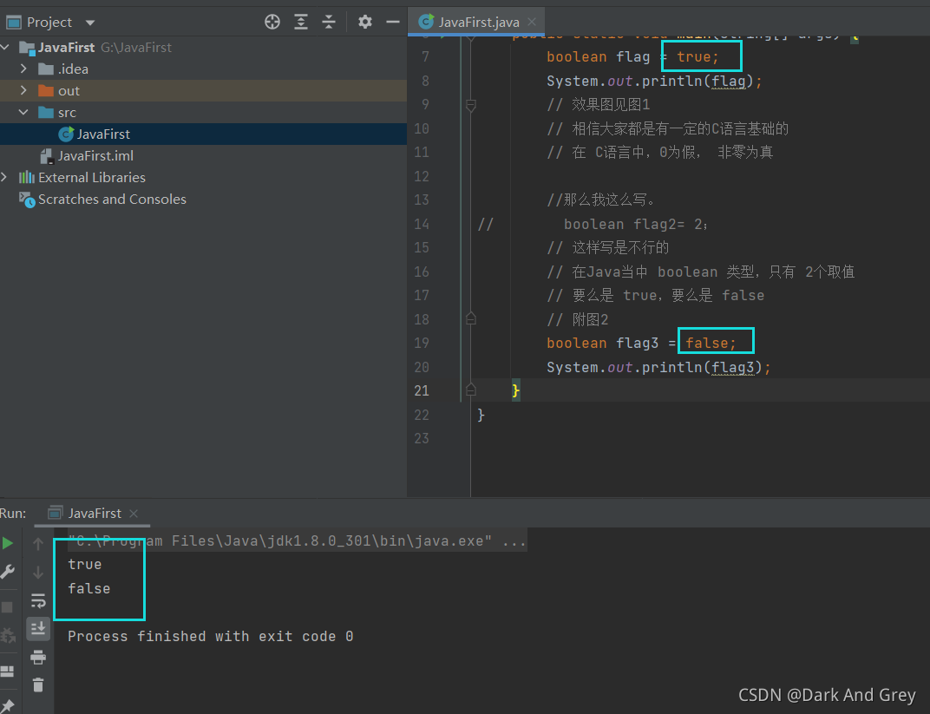
Task: Click commented 'boolean flag2= 2;' line
Action: pyautogui.click(x=636, y=224)
